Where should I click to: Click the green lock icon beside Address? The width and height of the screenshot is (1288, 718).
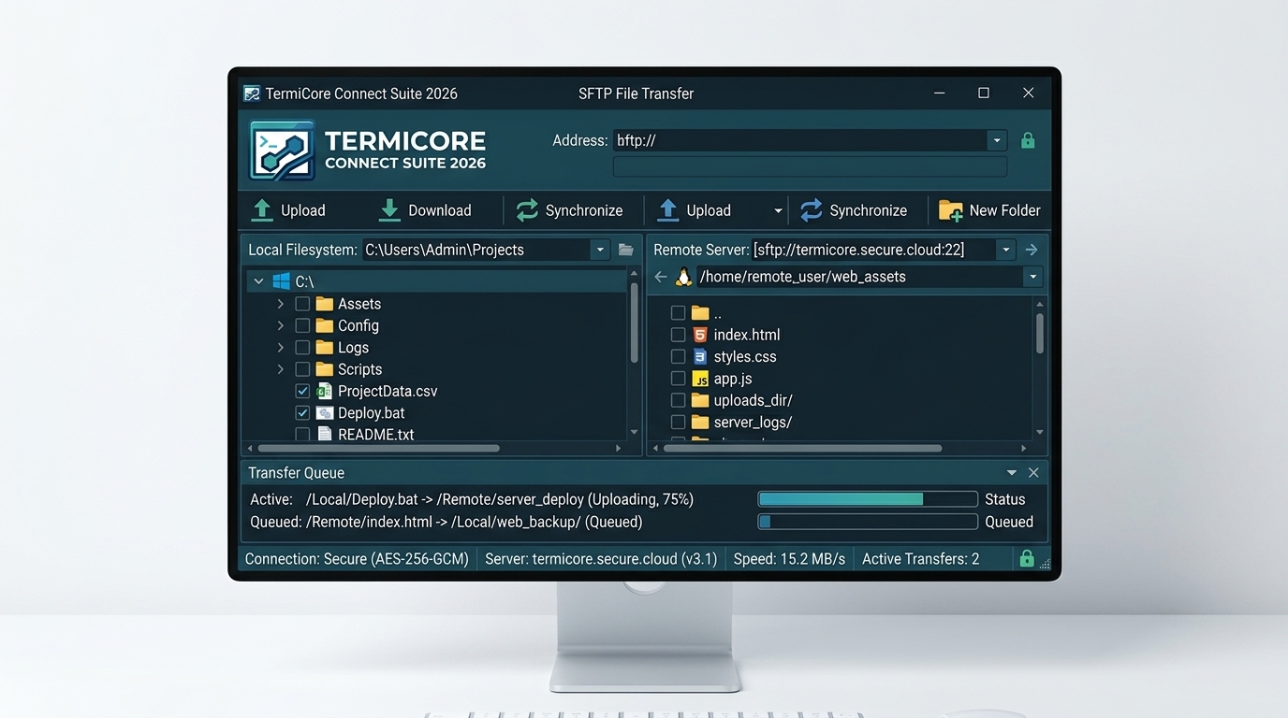coord(1028,141)
